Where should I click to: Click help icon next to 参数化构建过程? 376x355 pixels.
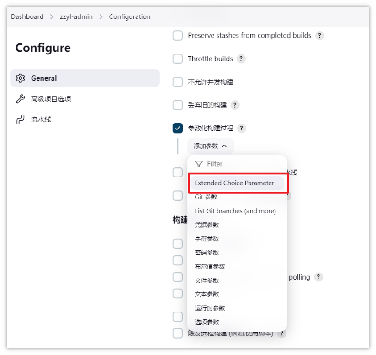click(242, 128)
